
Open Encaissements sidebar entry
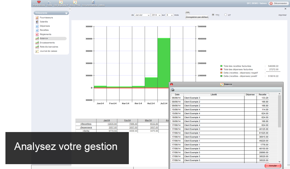[47, 43]
